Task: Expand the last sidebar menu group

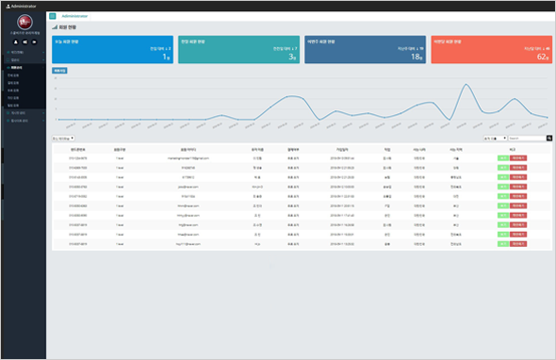Action: coord(24,121)
